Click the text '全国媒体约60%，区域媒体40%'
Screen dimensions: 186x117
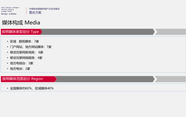tap(32, 88)
